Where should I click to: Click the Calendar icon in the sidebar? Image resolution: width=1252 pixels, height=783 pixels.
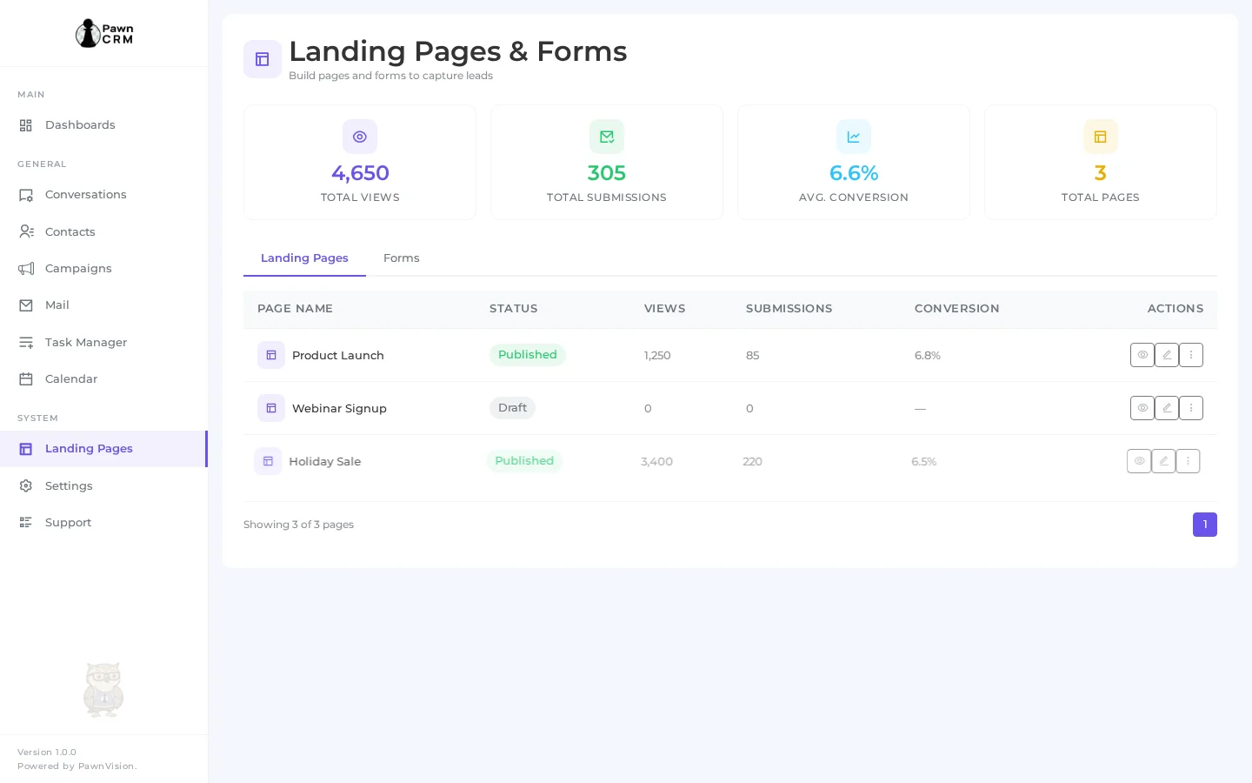click(x=26, y=378)
